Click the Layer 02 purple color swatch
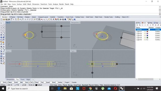Viewport: 161px width, 91px height. coord(147,34)
